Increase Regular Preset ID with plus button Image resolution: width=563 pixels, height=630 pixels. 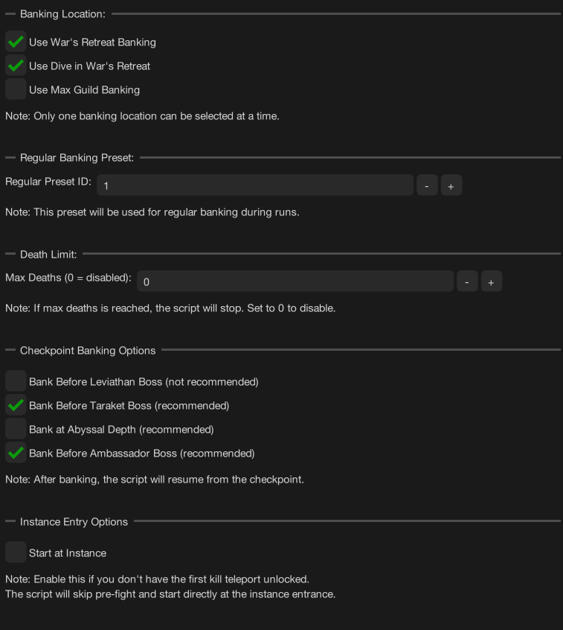click(451, 185)
